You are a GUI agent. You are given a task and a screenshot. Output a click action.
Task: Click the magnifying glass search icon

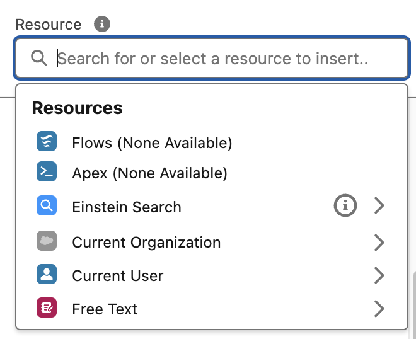[x=39, y=59]
